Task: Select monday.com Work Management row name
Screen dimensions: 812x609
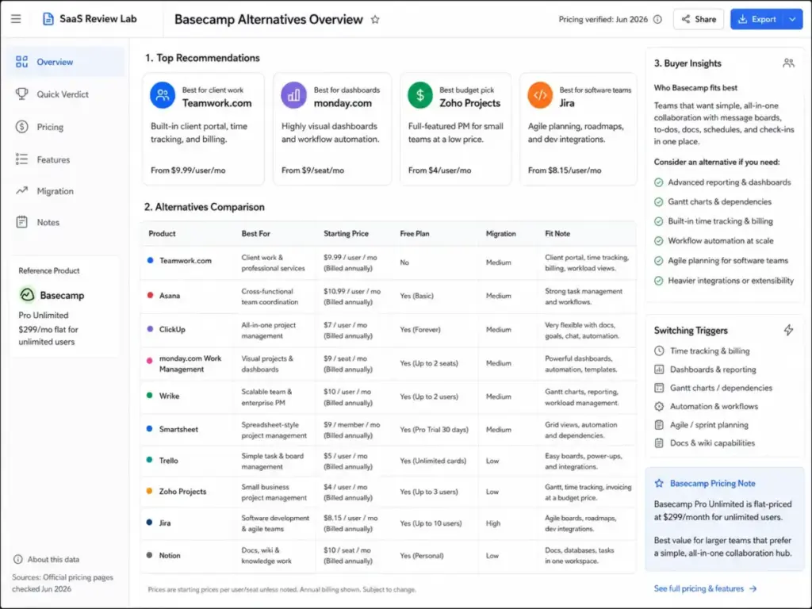Action: pyautogui.click(x=190, y=363)
